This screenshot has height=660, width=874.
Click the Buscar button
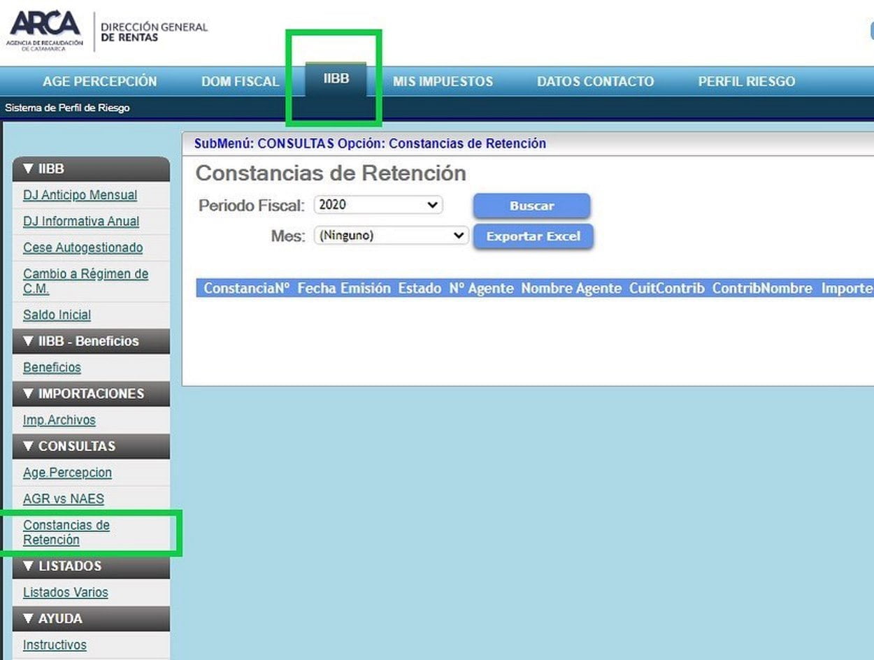point(531,205)
